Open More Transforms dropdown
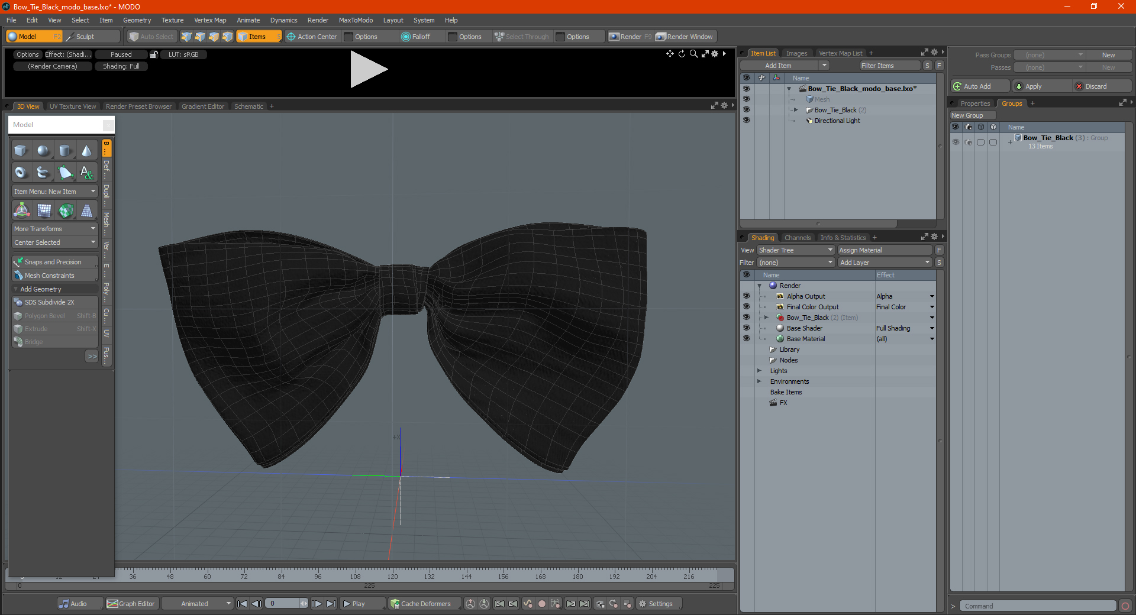Screen dimensions: 1136x615 54,229
